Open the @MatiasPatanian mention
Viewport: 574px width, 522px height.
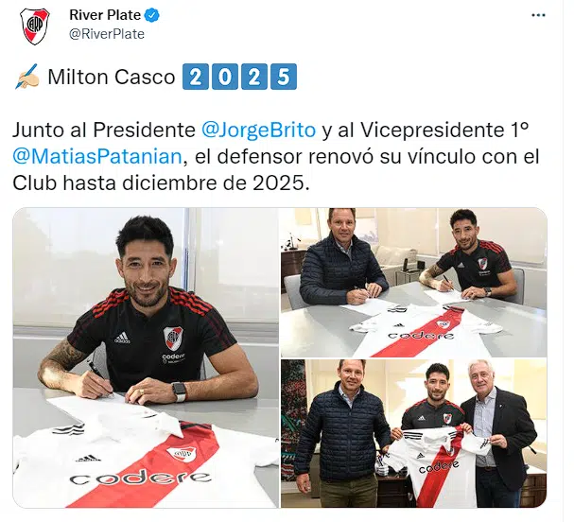point(97,156)
